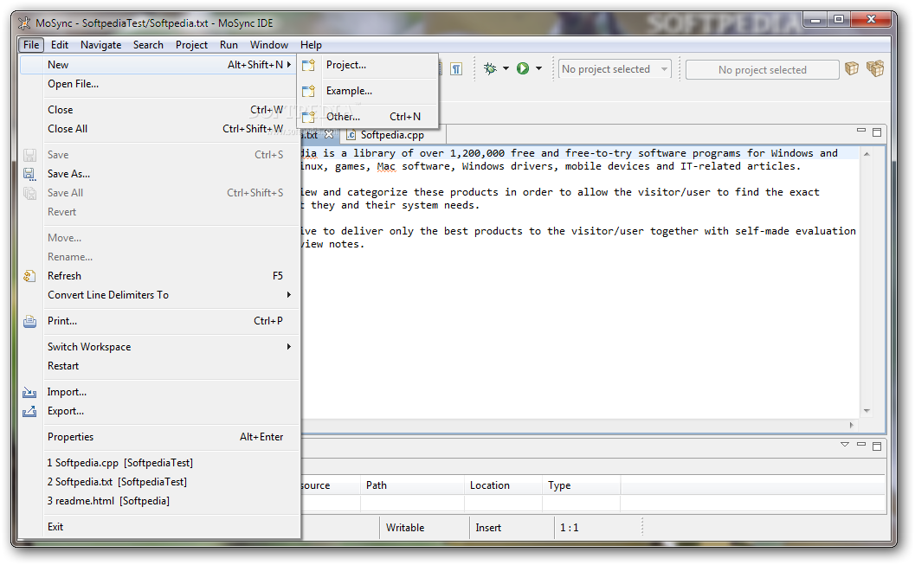Image resolution: width=915 pixels, height=565 pixels.
Task: Click the Export icon in File menu
Action: tap(29, 412)
